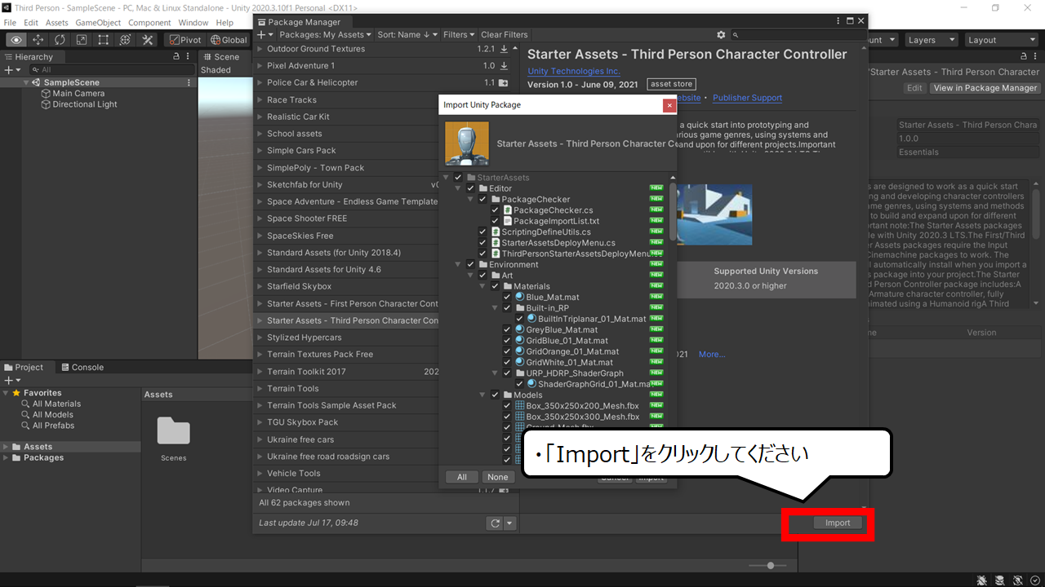Click the All button in import dialog
The width and height of the screenshot is (1045, 587).
(462, 477)
